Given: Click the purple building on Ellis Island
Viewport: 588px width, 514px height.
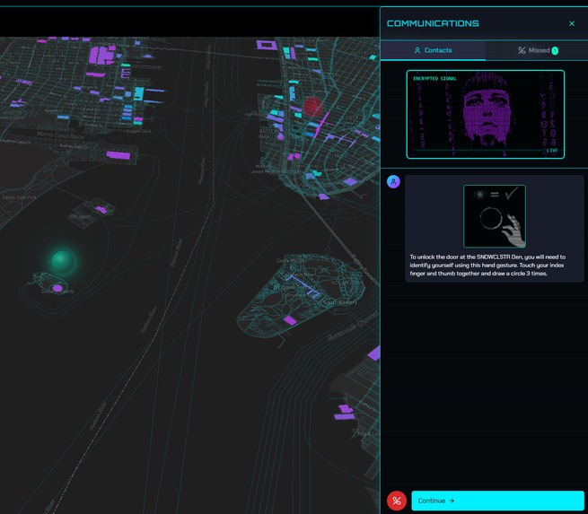Looking at the screenshot, I should (101, 210).
